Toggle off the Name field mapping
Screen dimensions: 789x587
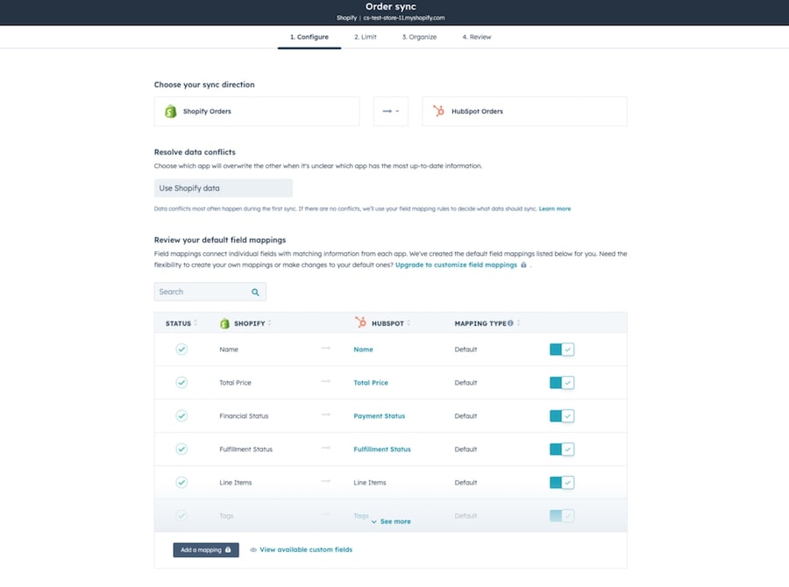(x=561, y=350)
